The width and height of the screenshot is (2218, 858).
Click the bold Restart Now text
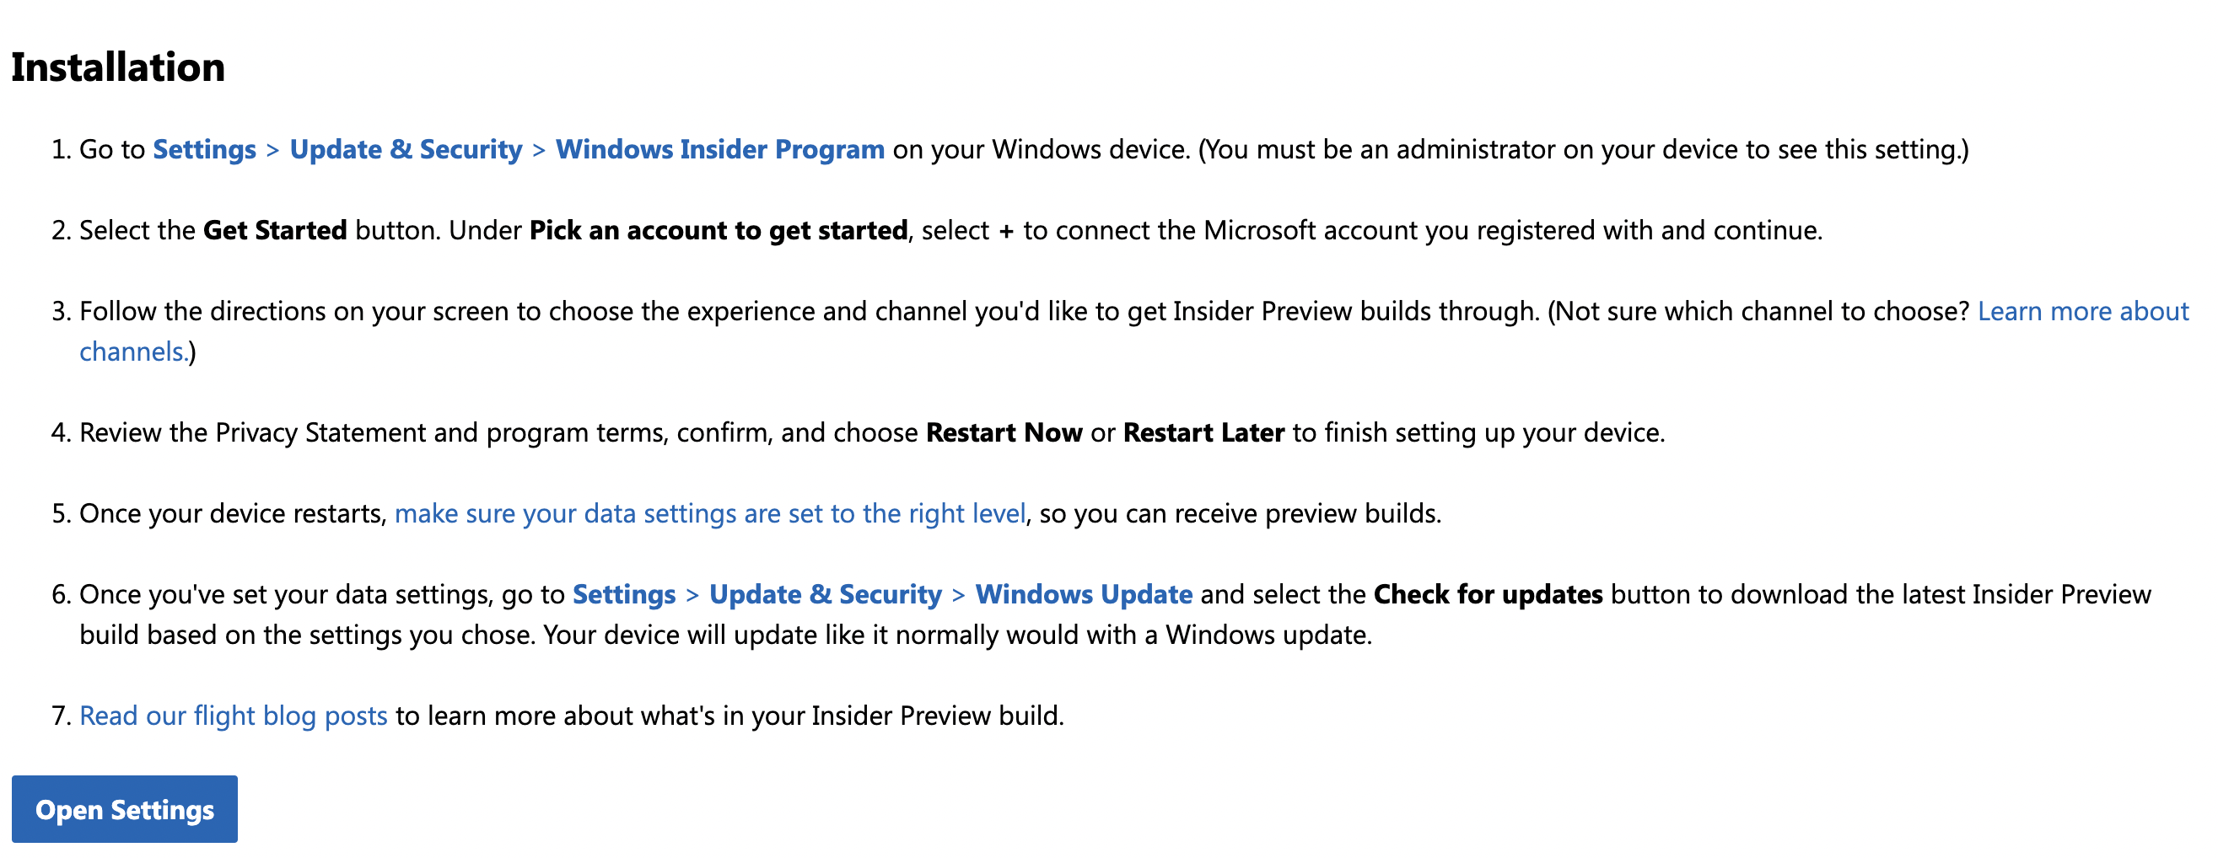(x=1004, y=433)
